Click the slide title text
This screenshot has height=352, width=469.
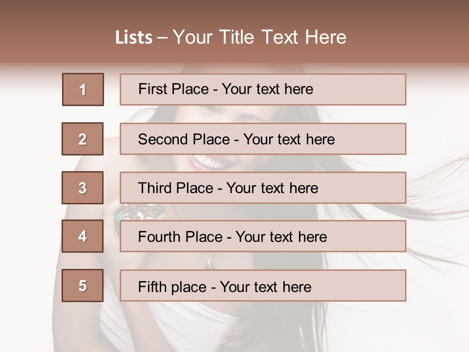(231, 37)
